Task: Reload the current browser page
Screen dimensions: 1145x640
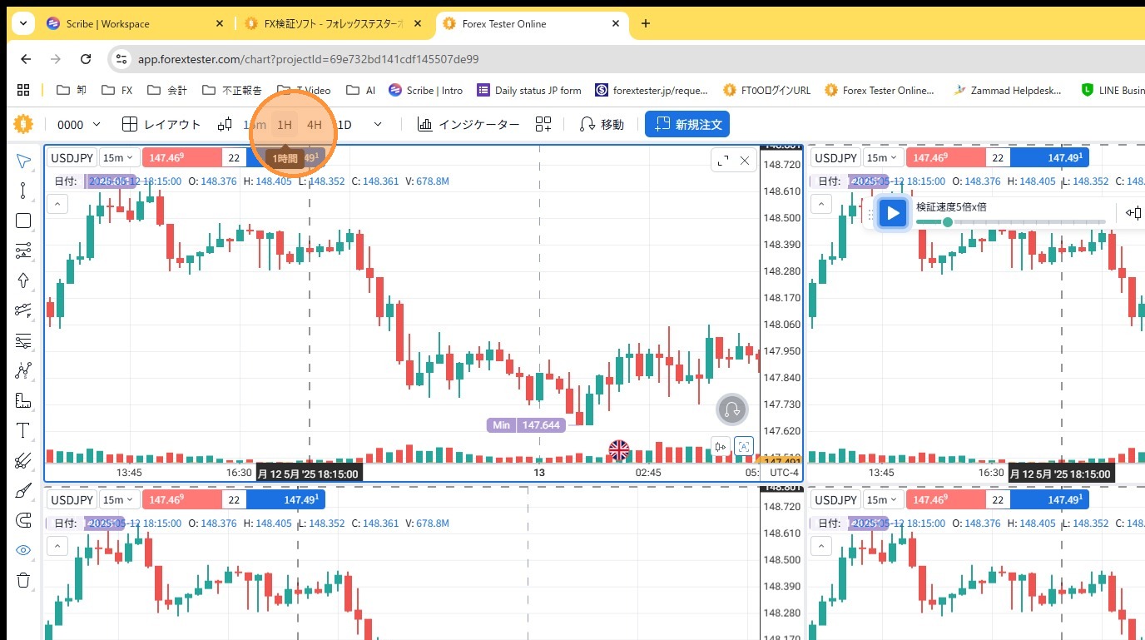Action: 86,59
